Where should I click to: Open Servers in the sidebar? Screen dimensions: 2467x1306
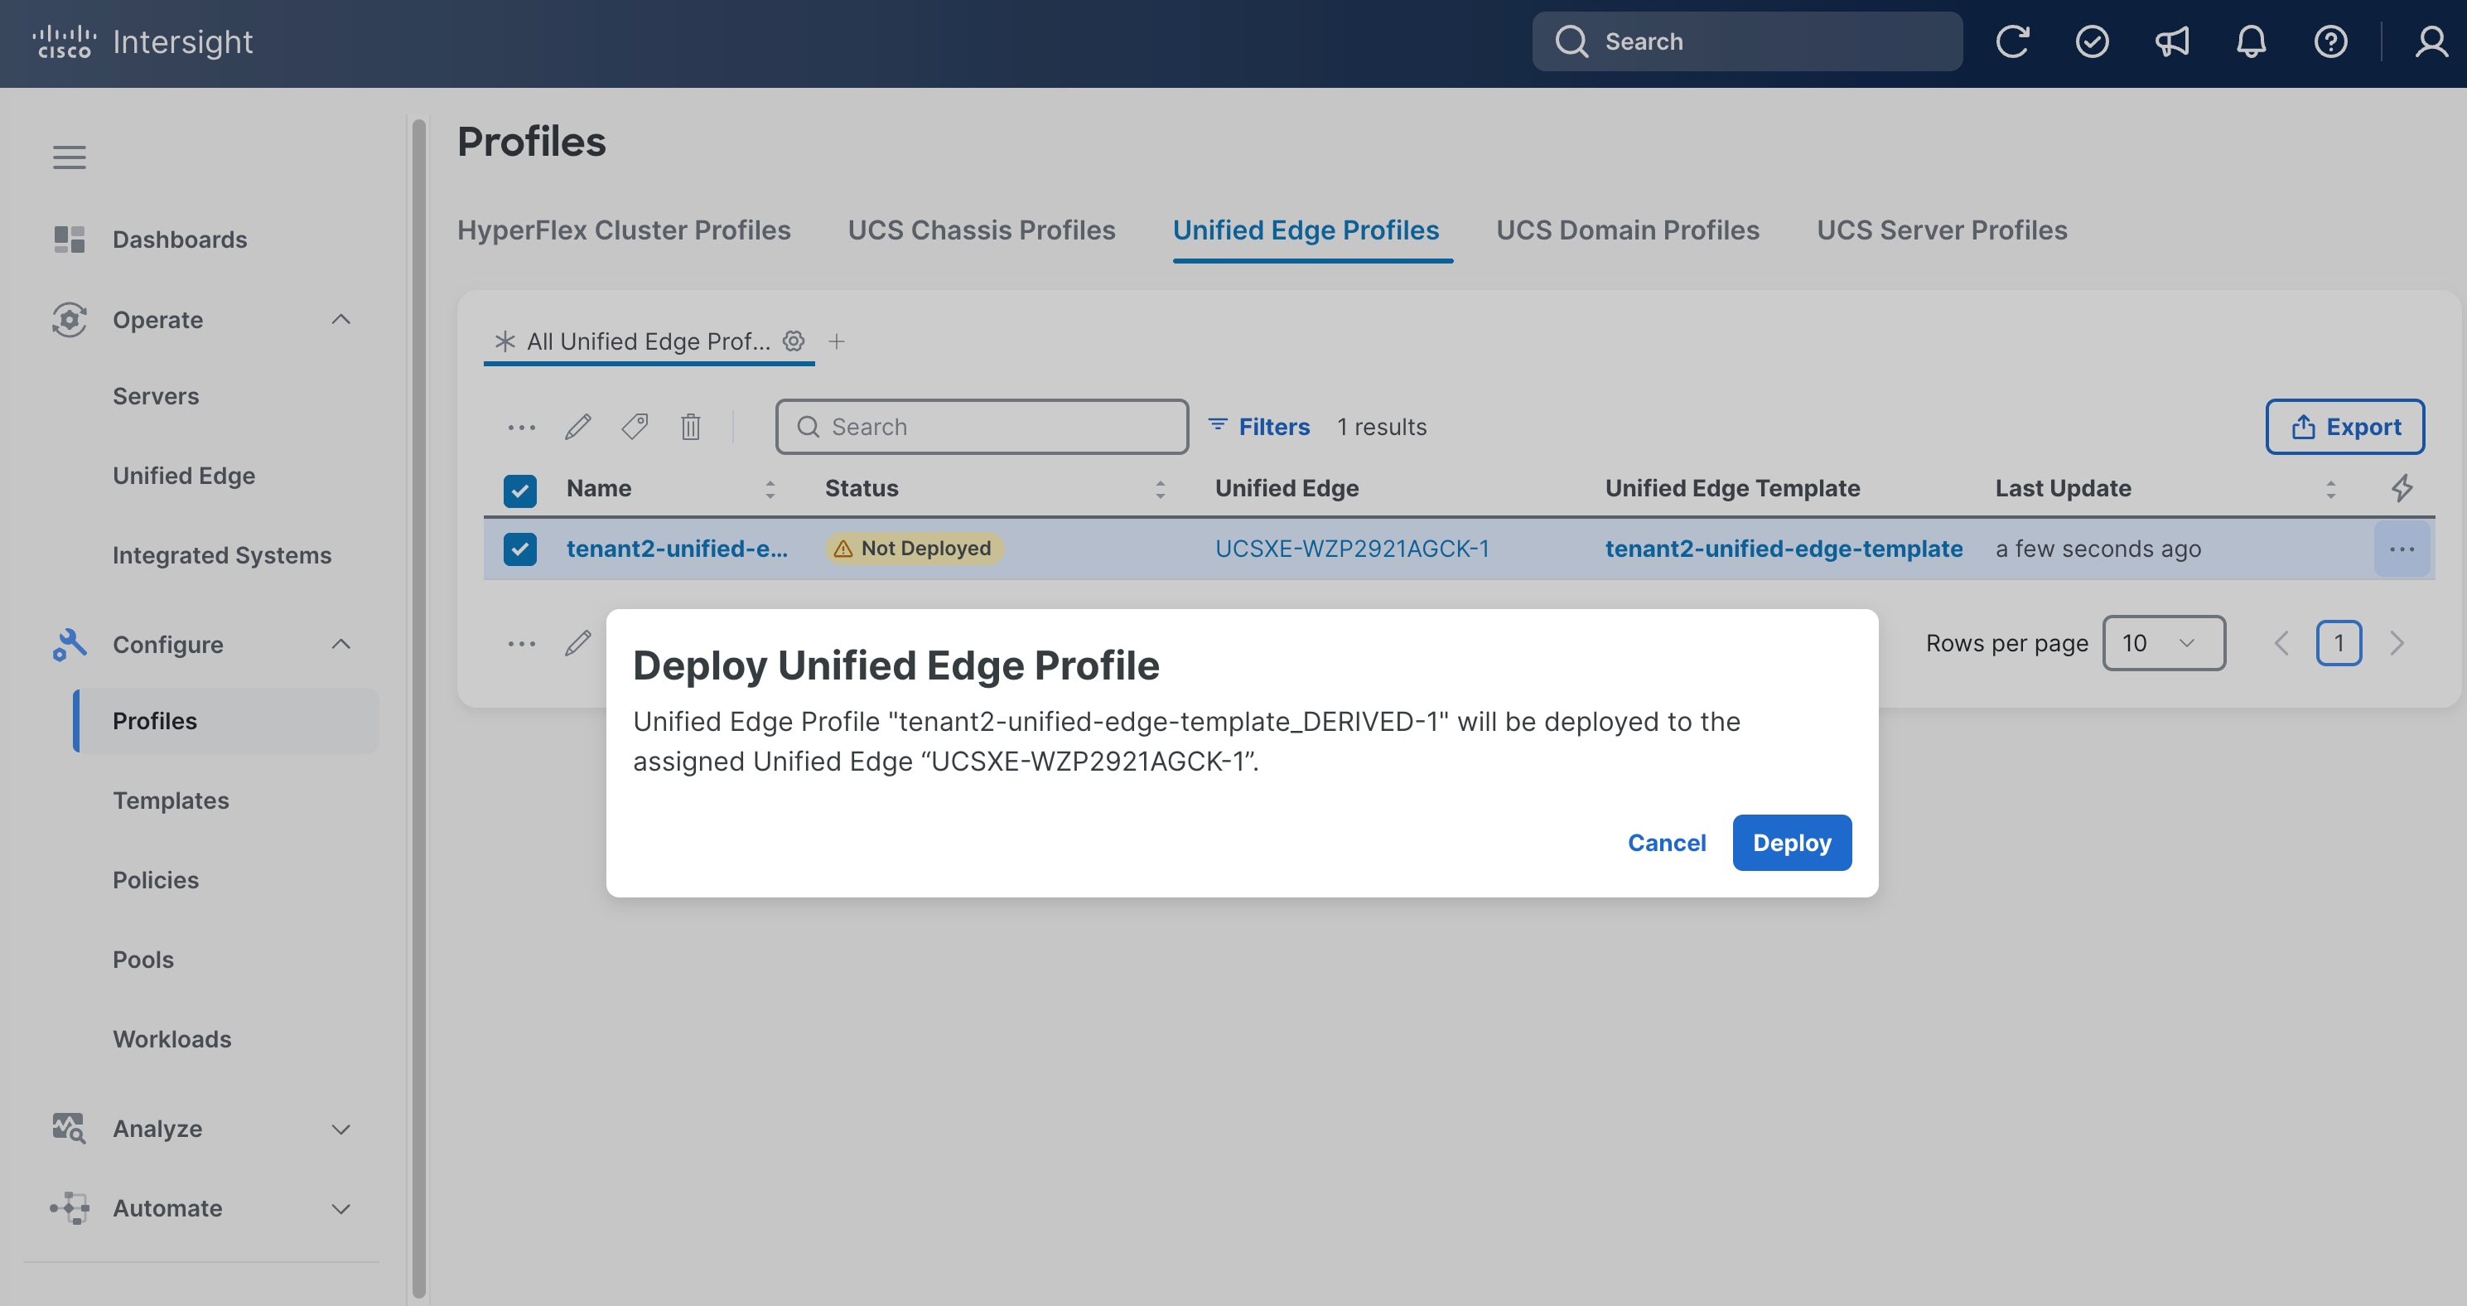tap(156, 397)
